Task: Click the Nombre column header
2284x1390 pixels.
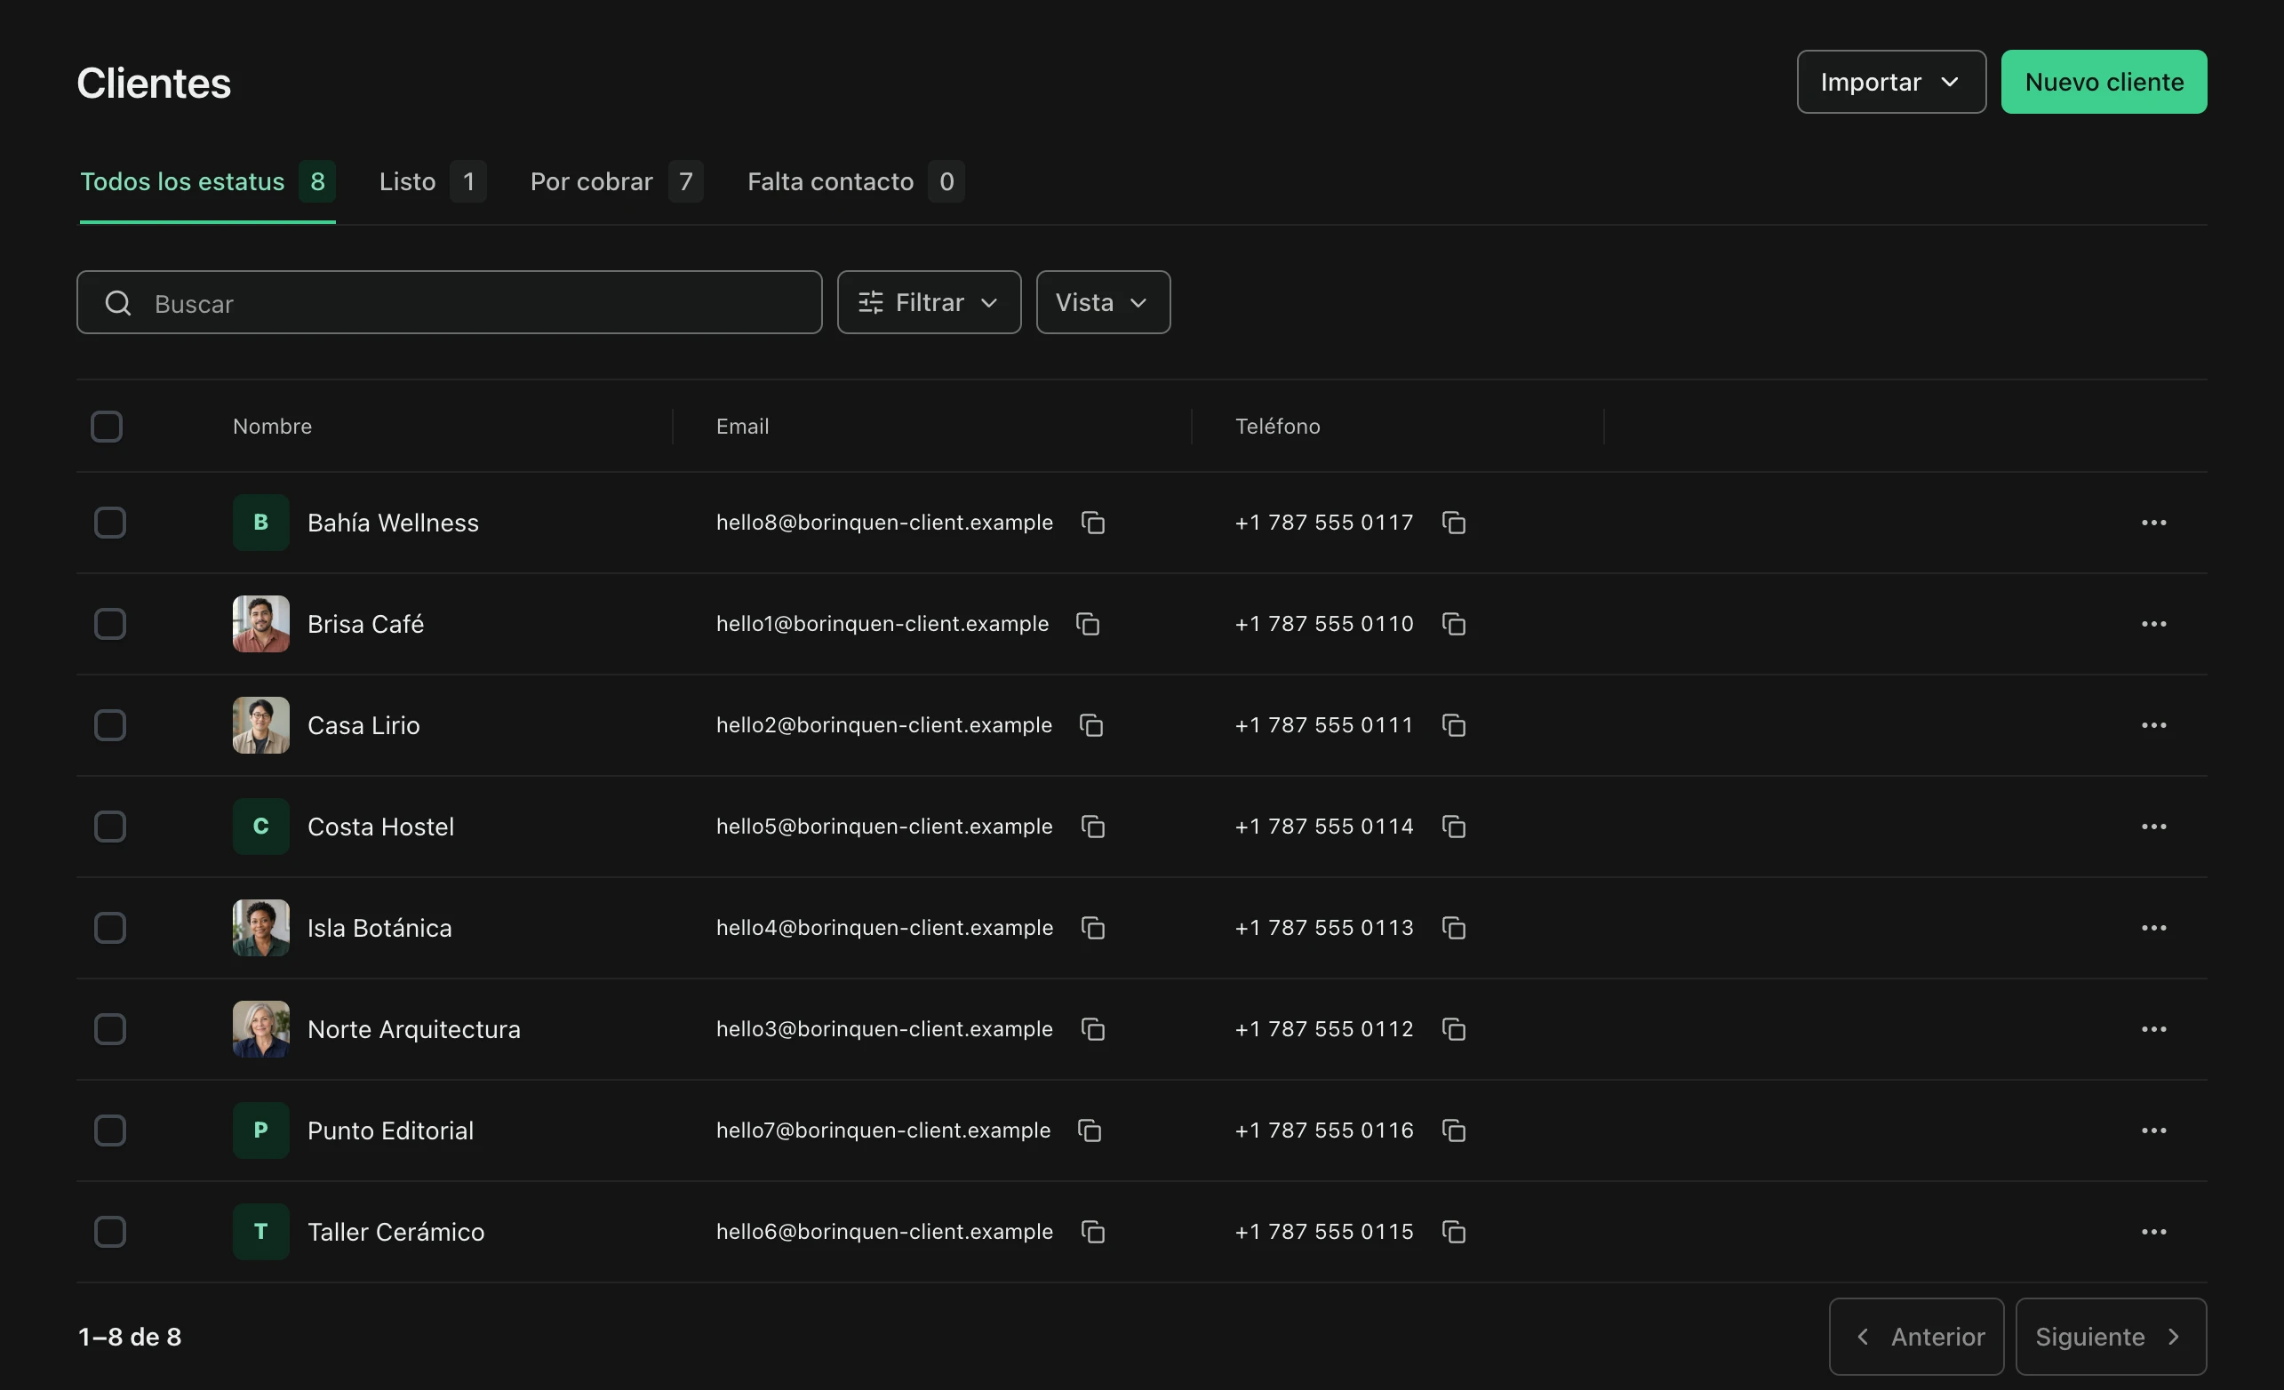Action: coord(273,427)
